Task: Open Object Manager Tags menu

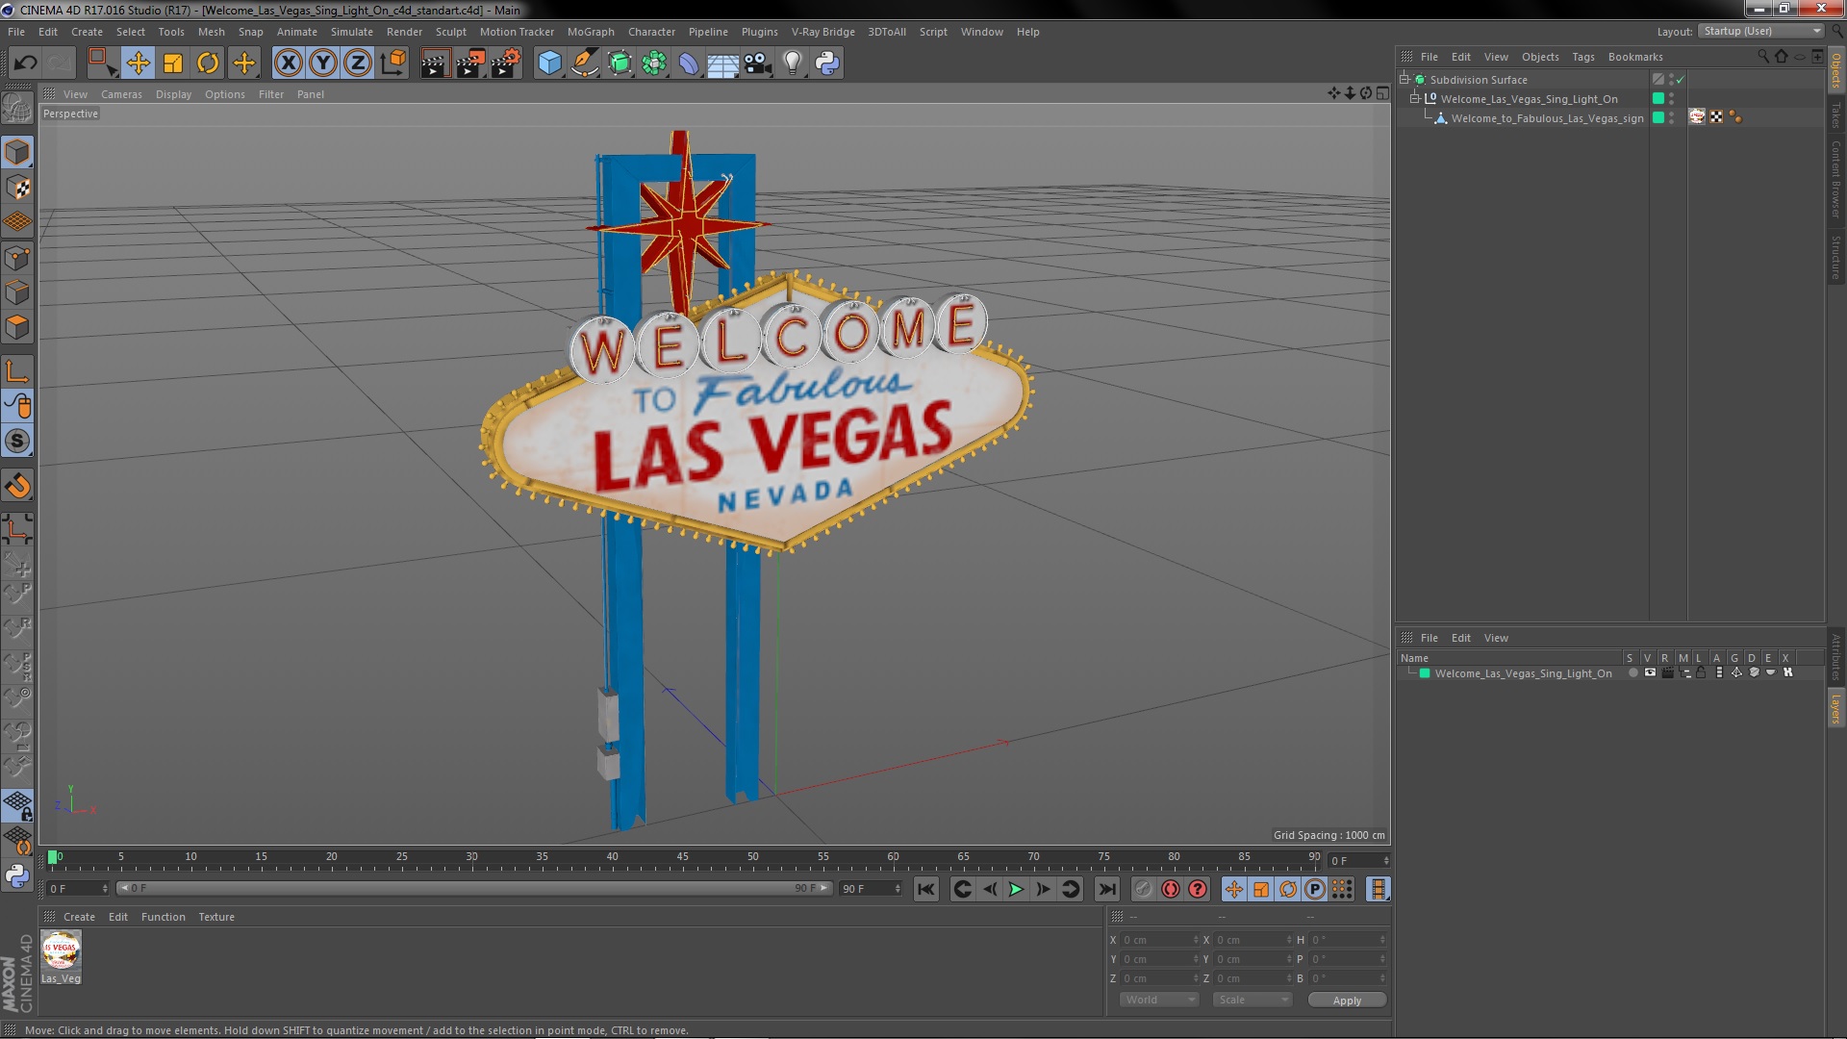Action: click(1582, 57)
